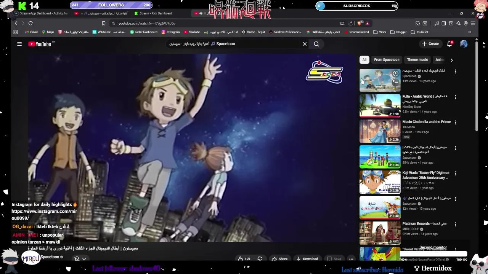Open more options for Music Cinderella and the Prince
488x274 pixels.
point(455,123)
